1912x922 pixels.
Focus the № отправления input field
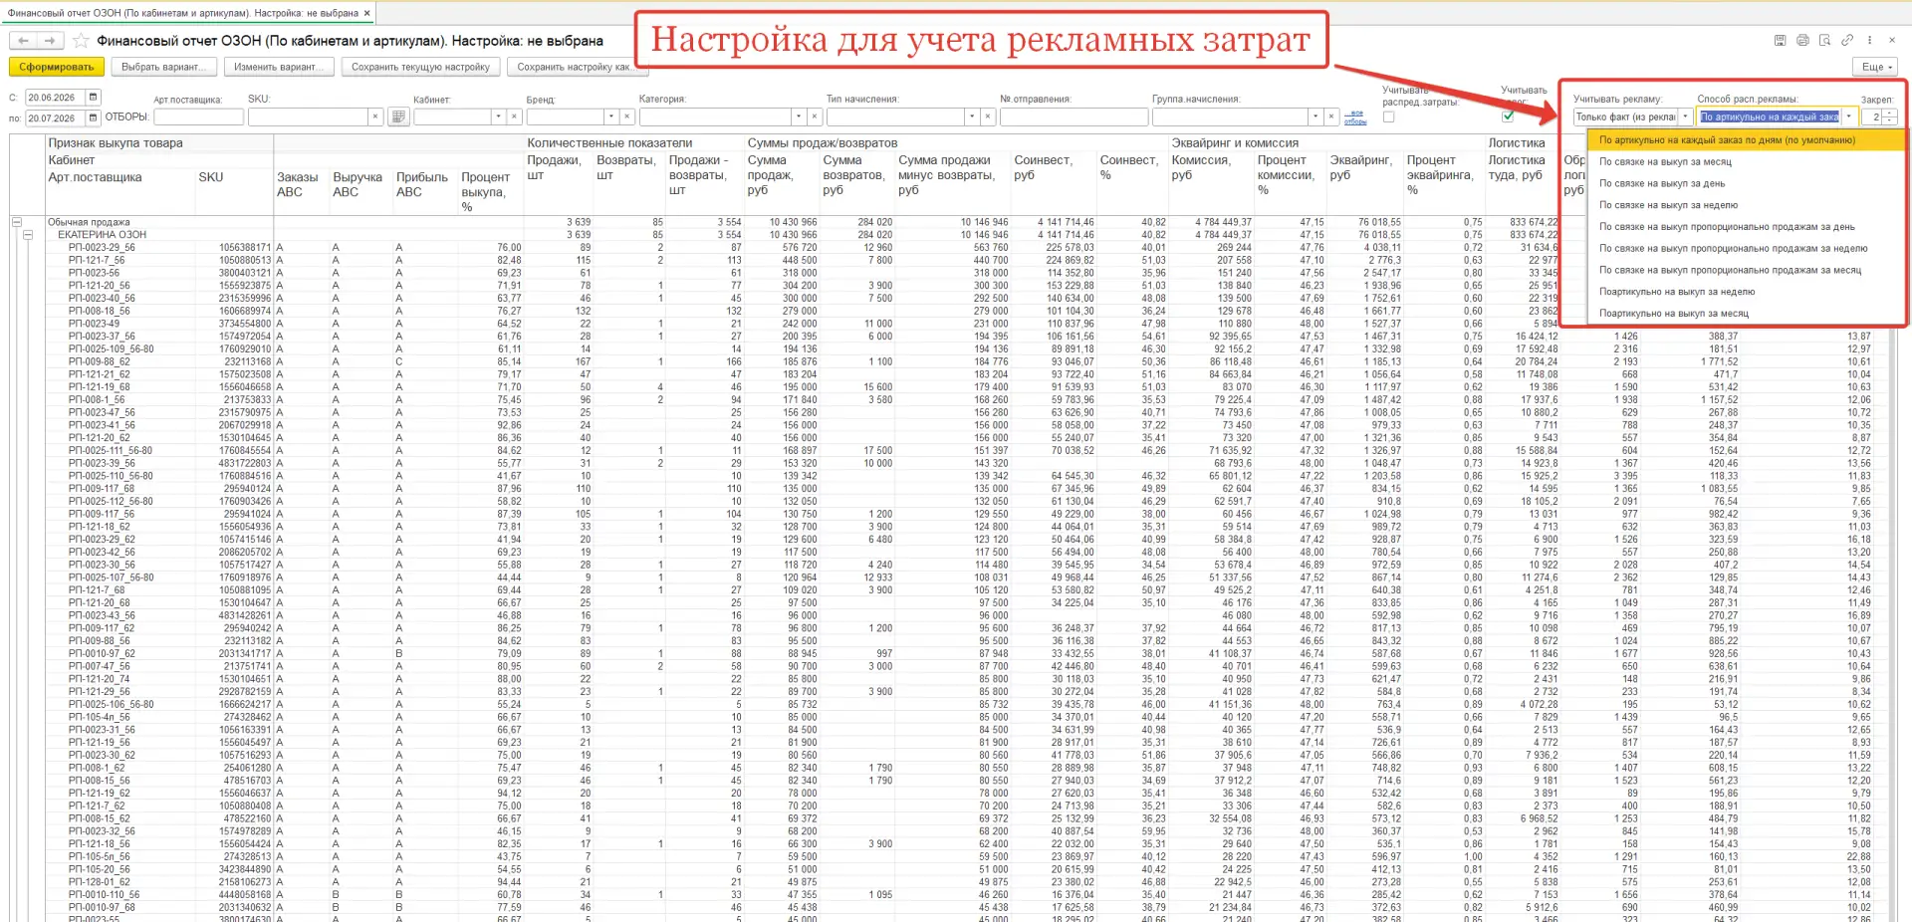point(1074,117)
